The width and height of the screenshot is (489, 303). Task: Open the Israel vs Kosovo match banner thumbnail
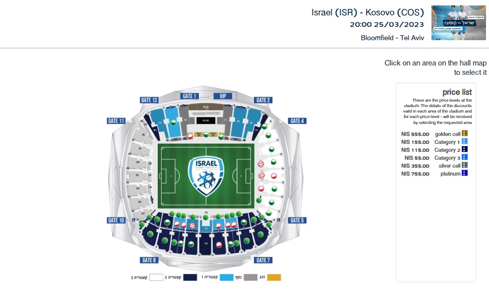[458, 23]
